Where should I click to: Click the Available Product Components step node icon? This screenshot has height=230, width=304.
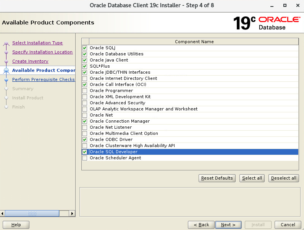[6, 71]
